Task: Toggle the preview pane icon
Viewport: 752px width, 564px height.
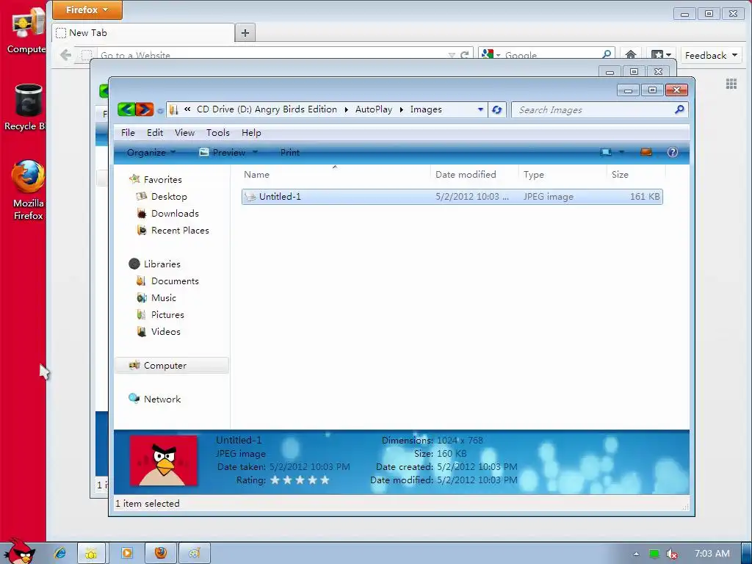Action: click(x=646, y=153)
